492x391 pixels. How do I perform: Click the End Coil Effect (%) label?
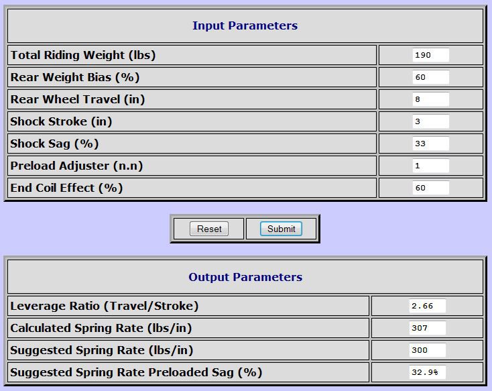click(x=66, y=188)
